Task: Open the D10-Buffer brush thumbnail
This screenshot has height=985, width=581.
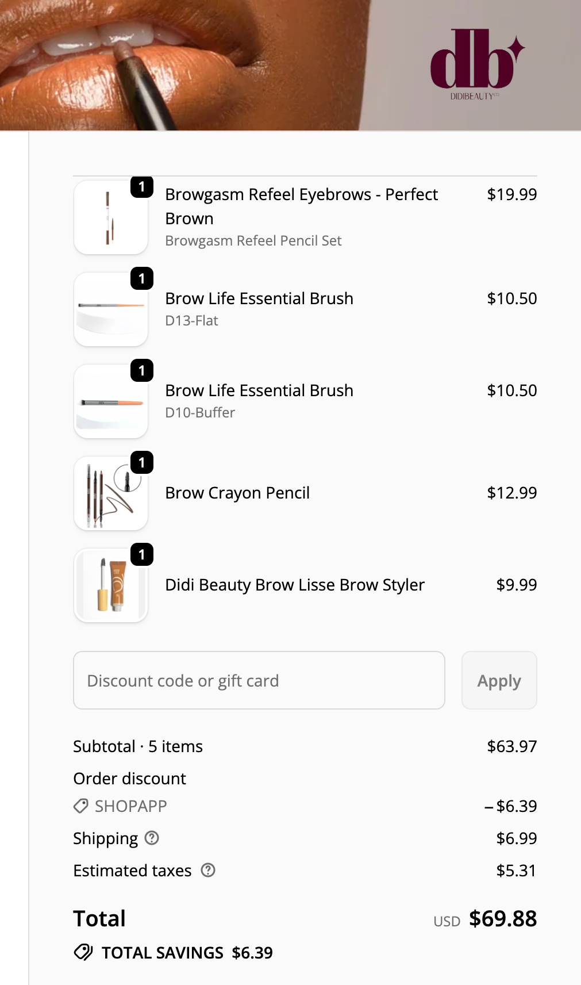Action: click(x=110, y=402)
